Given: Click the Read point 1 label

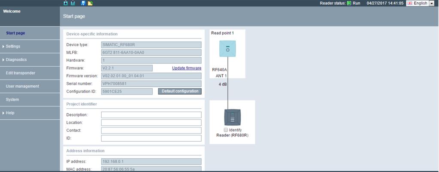Looking at the screenshot, I should click(x=223, y=33).
